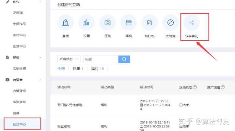
Task: Click the pencil icon beside 创作
Action: [7, 2]
